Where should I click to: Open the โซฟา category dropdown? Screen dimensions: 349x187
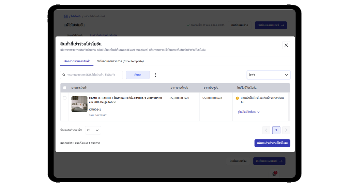coord(269,75)
